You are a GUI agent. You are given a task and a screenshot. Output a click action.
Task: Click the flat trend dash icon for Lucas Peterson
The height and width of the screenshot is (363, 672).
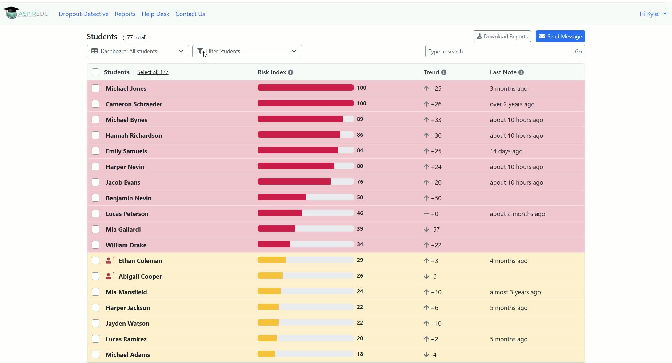click(x=426, y=214)
